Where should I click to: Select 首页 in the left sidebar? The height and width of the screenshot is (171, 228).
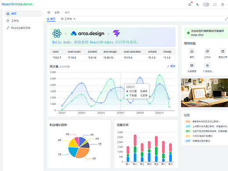click(23, 14)
